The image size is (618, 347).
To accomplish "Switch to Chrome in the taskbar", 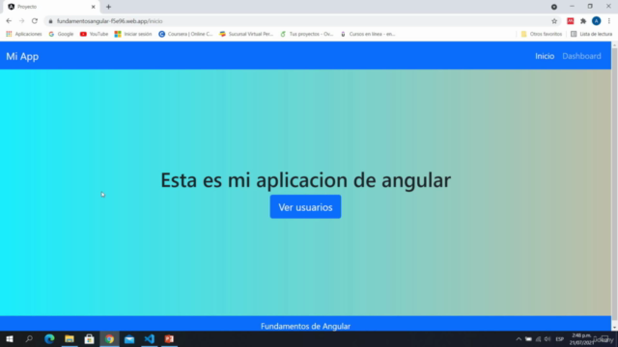I will click(109, 338).
